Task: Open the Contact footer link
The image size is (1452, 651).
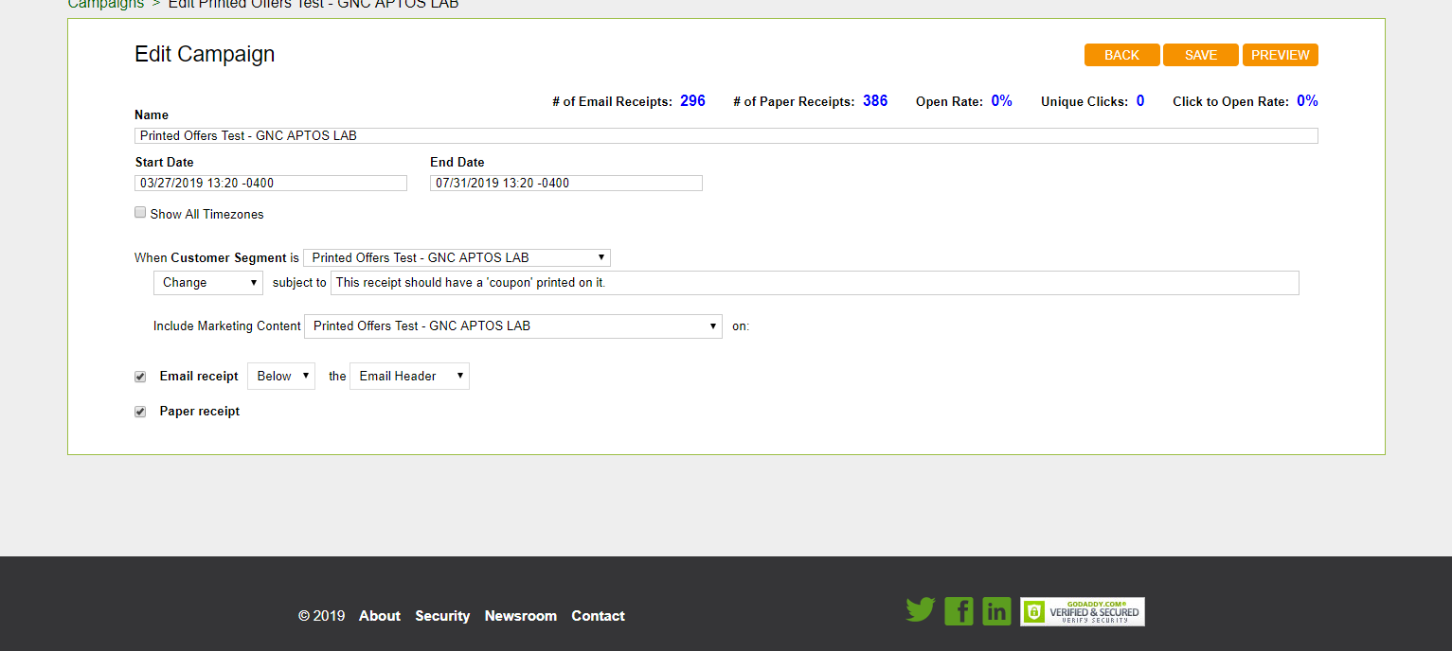Action: (x=598, y=616)
